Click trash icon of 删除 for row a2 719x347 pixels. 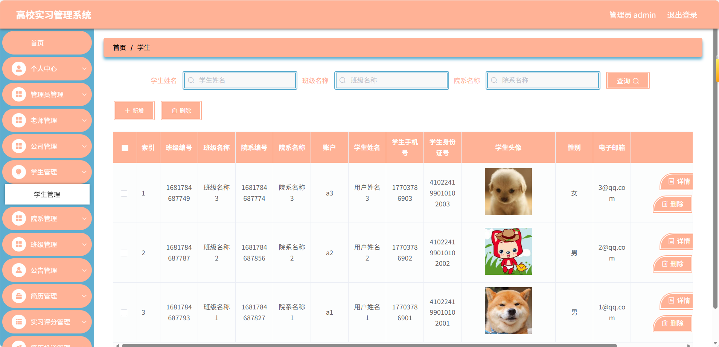click(x=665, y=264)
